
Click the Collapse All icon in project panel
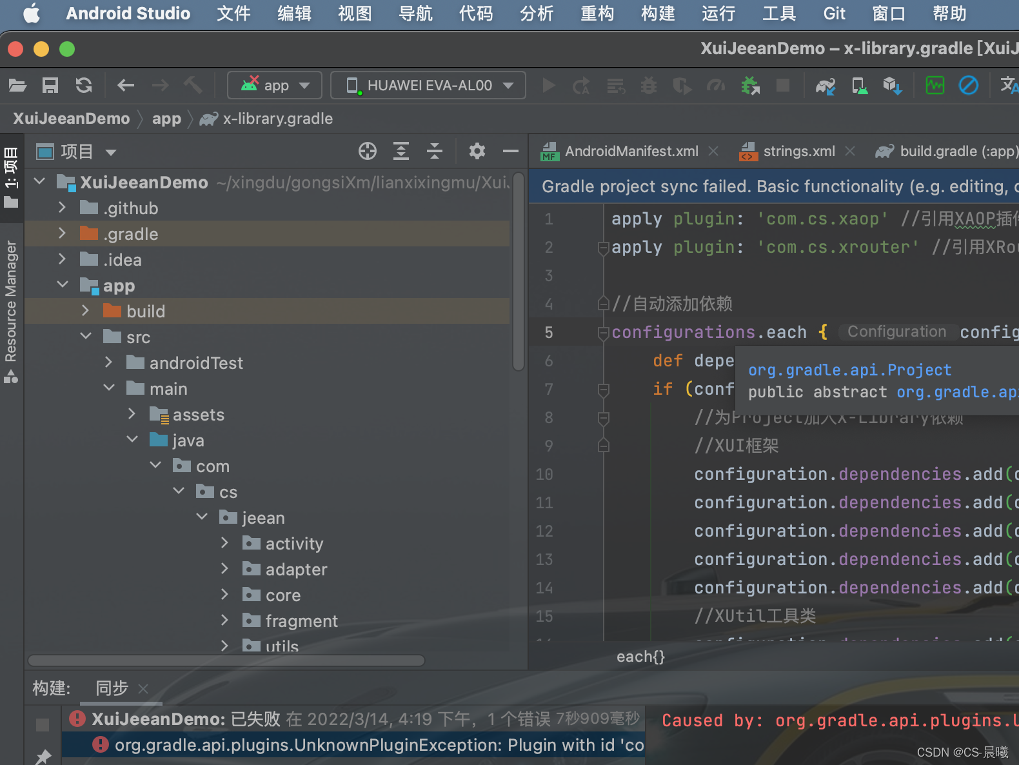[435, 151]
